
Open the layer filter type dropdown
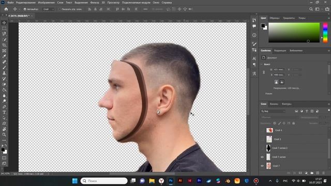(x=273, y=111)
